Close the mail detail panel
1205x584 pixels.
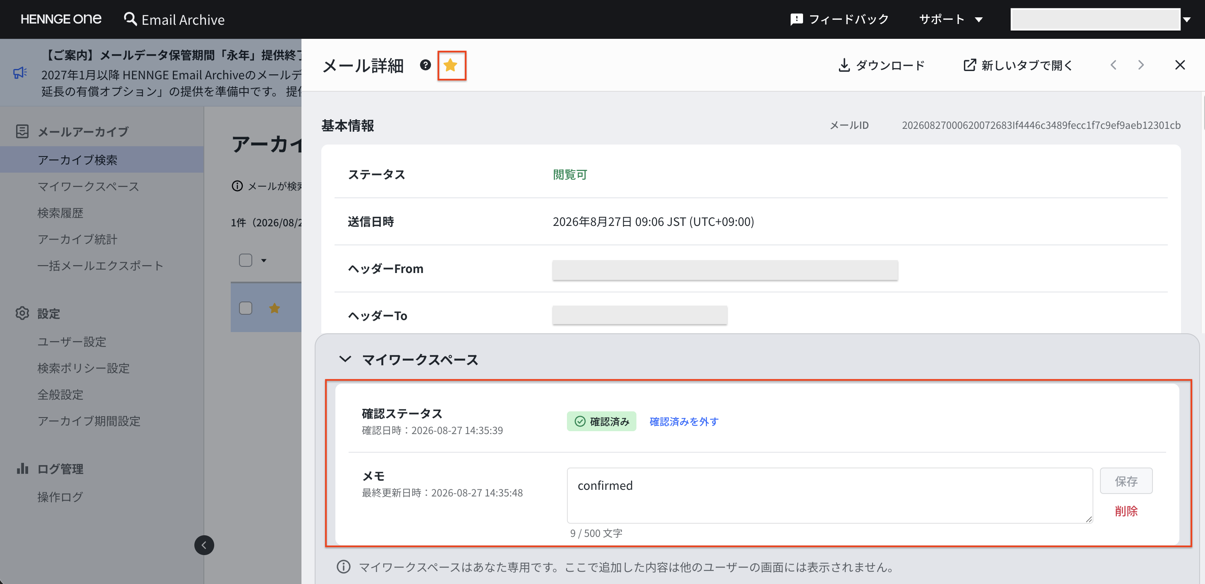point(1180,65)
